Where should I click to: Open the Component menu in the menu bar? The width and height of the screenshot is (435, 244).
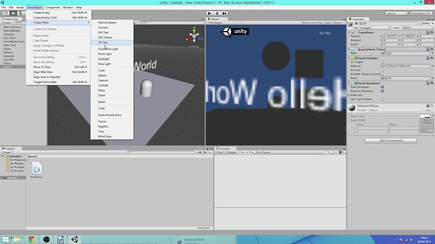pyautogui.click(x=52, y=7)
